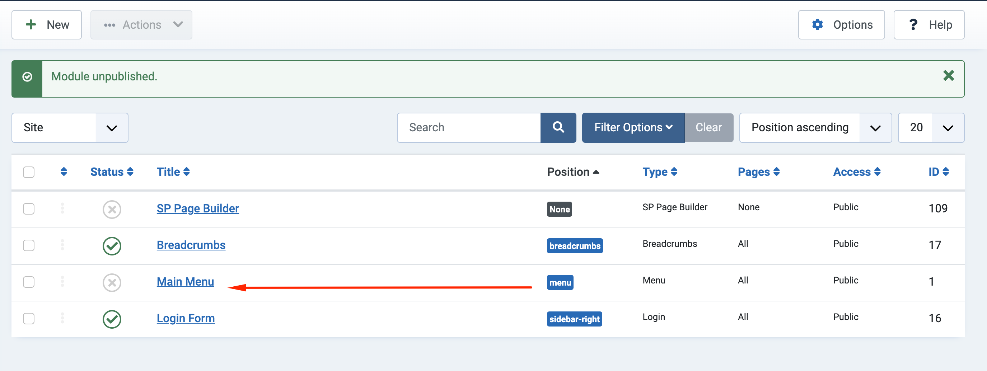Image resolution: width=987 pixels, height=371 pixels.
Task: Expand the Site client dropdown
Action: point(70,127)
